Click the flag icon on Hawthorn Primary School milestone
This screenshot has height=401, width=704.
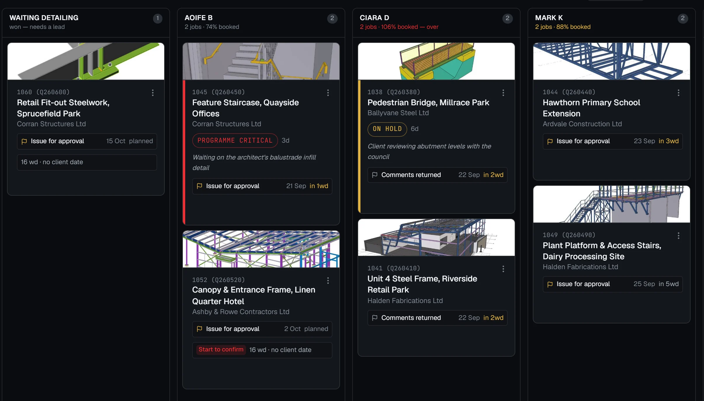pos(550,141)
